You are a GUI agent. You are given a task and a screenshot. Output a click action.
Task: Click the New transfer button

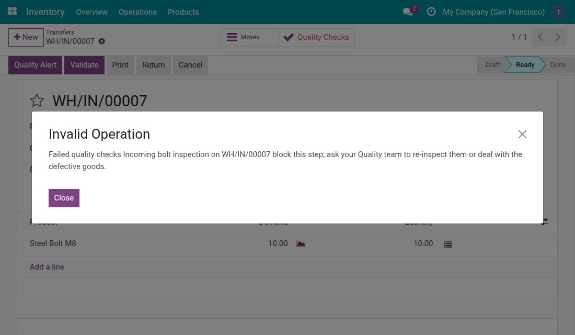coord(26,37)
